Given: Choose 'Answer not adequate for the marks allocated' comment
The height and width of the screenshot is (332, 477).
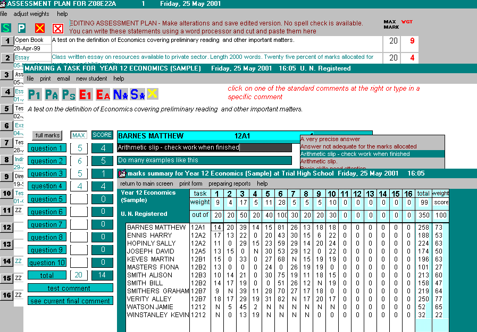Looking at the screenshot, I should (358, 146).
